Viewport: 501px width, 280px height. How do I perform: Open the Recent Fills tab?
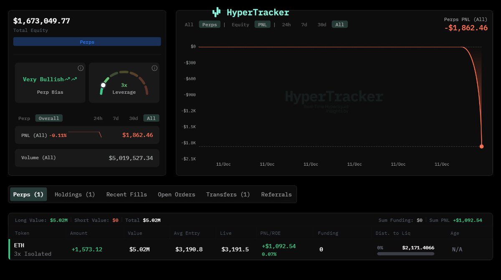click(127, 194)
